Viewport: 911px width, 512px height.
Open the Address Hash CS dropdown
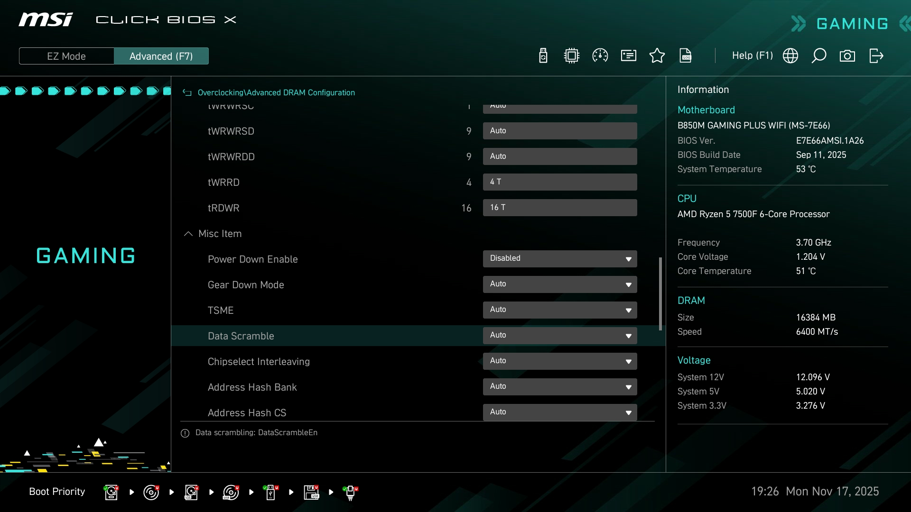560,412
